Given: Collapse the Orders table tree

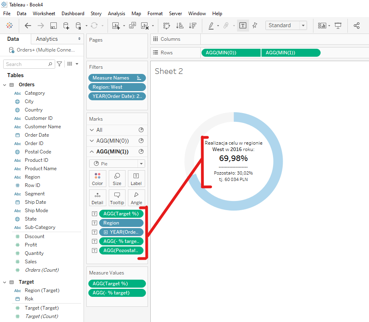Looking at the screenshot, I should (x=5, y=85).
